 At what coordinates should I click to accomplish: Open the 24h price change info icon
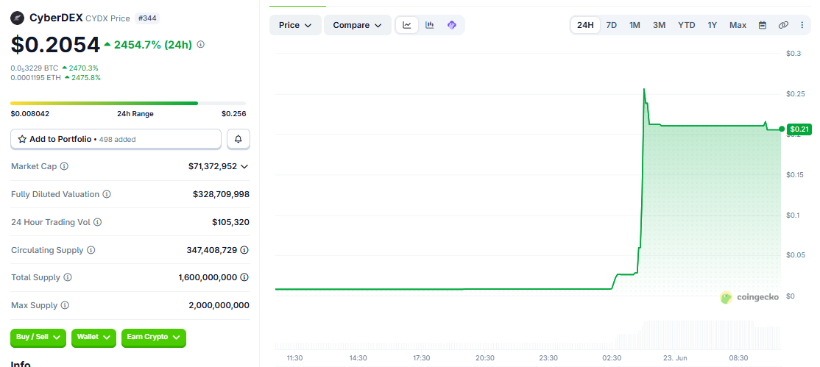pos(200,44)
